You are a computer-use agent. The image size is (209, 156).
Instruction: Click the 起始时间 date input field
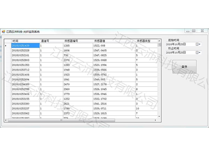[x=179, y=44]
